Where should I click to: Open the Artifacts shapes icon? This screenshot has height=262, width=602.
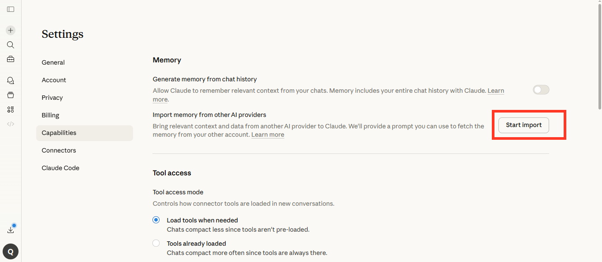point(11,109)
